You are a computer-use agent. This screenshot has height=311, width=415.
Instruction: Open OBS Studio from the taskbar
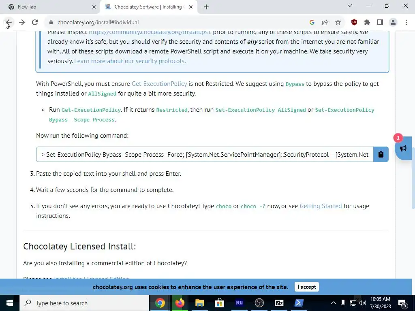(259, 303)
